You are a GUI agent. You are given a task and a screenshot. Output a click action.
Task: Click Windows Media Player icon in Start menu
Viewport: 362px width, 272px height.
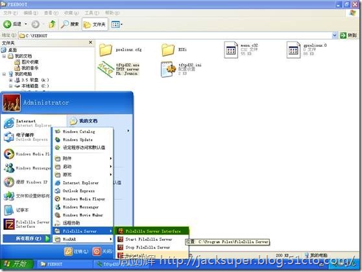[9, 154]
